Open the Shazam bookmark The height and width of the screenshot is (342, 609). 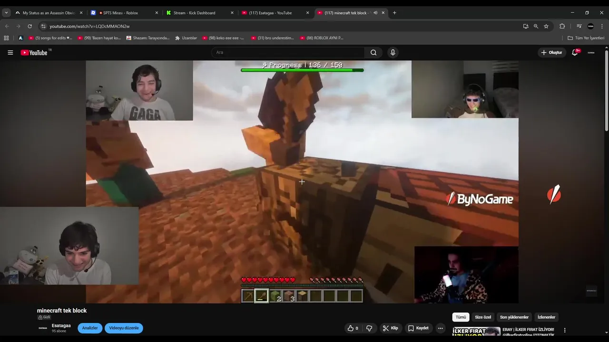[x=148, y=38]
